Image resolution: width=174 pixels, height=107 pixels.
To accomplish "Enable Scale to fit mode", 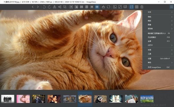I will click(x=92, y=7).
